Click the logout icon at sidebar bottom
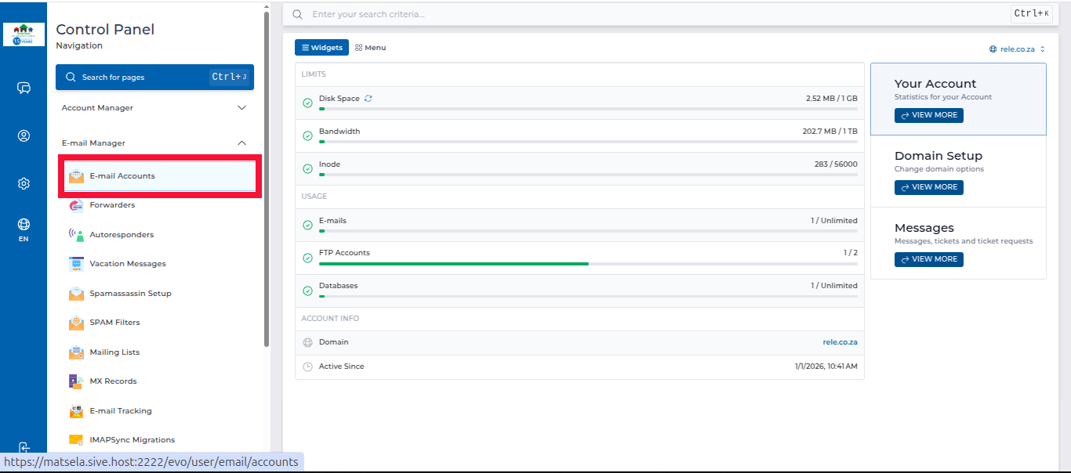The width and height of the screenshot is (1071, 473). pos(24,449)
